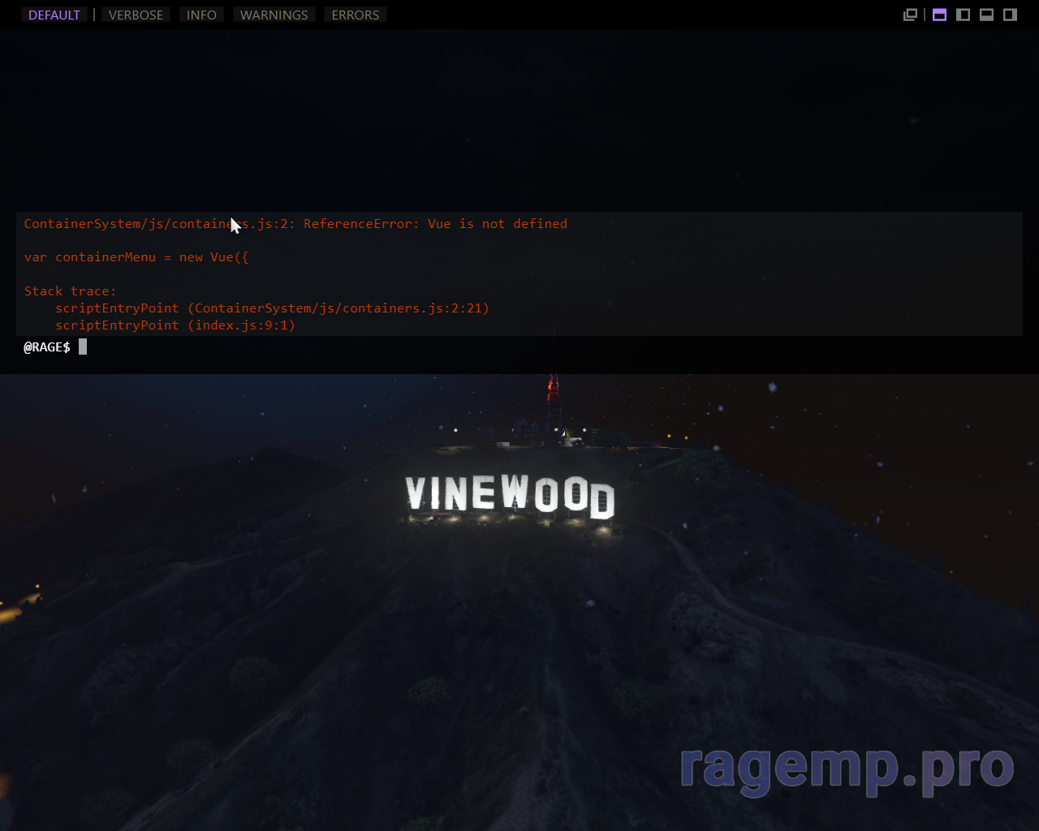This screenshot has width=1039, height=831.
Task: Show the WARNINGS tab
Action: pyautogui.click(x=274, y=15)
